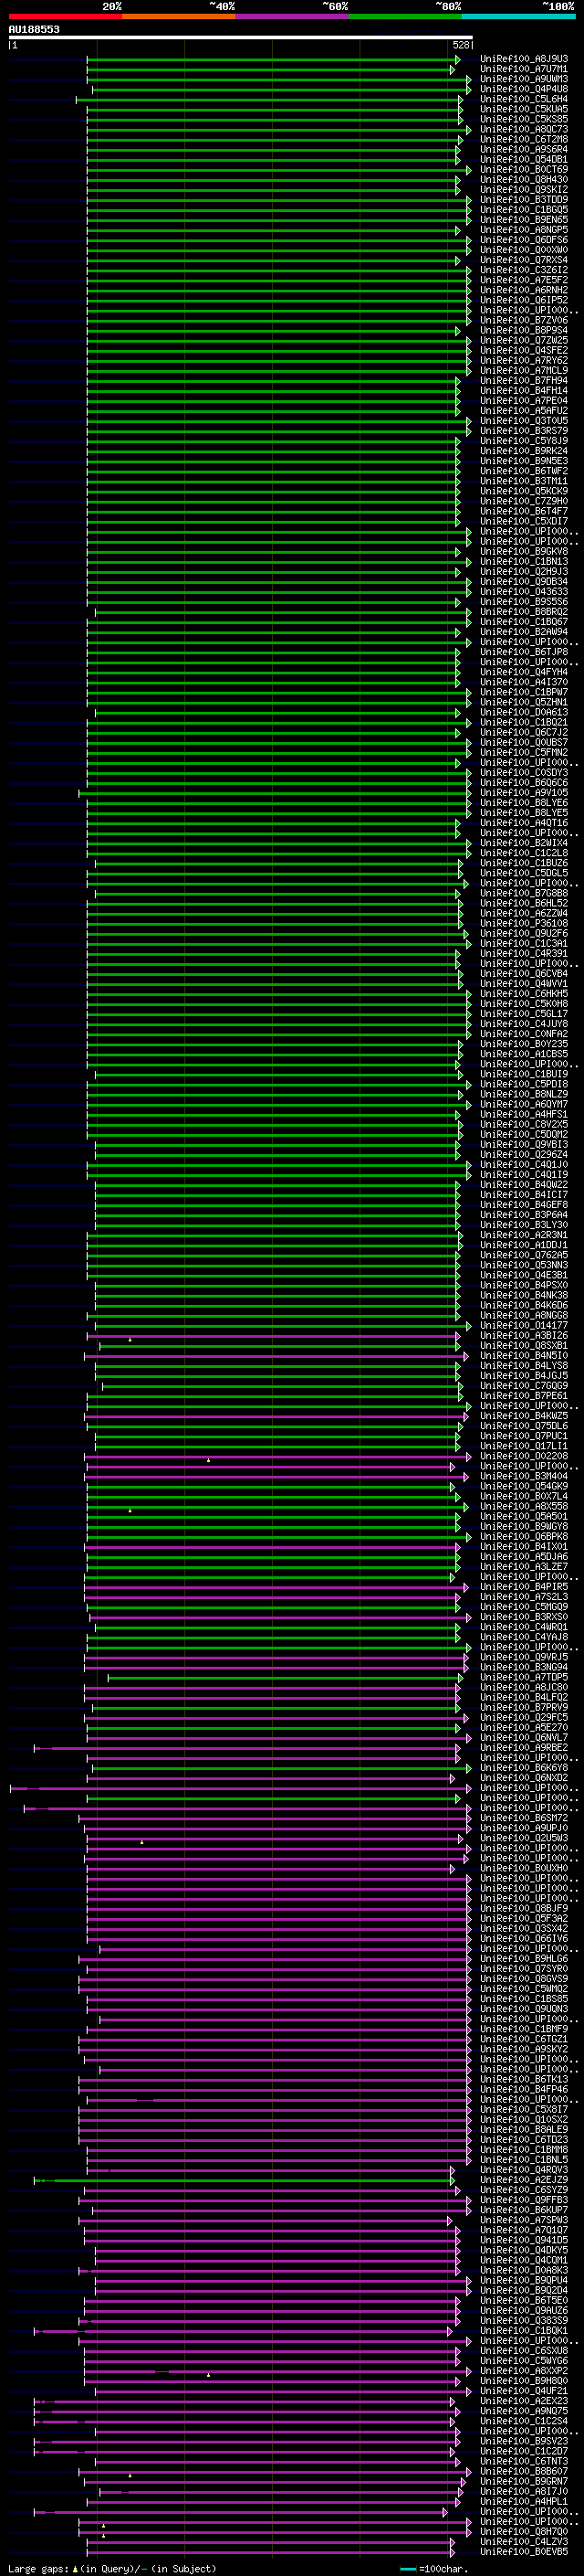Select alignment label UniRef100_B0EVB5
This screenshot has height=2576, width=584.
click(524, 2552)
